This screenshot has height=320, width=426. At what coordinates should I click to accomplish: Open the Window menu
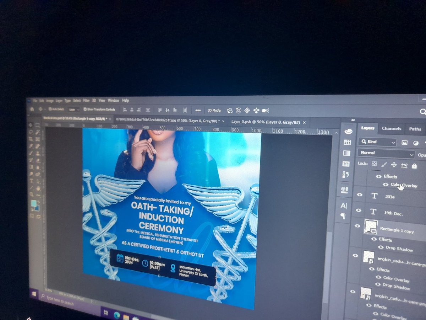click(114, 101)
